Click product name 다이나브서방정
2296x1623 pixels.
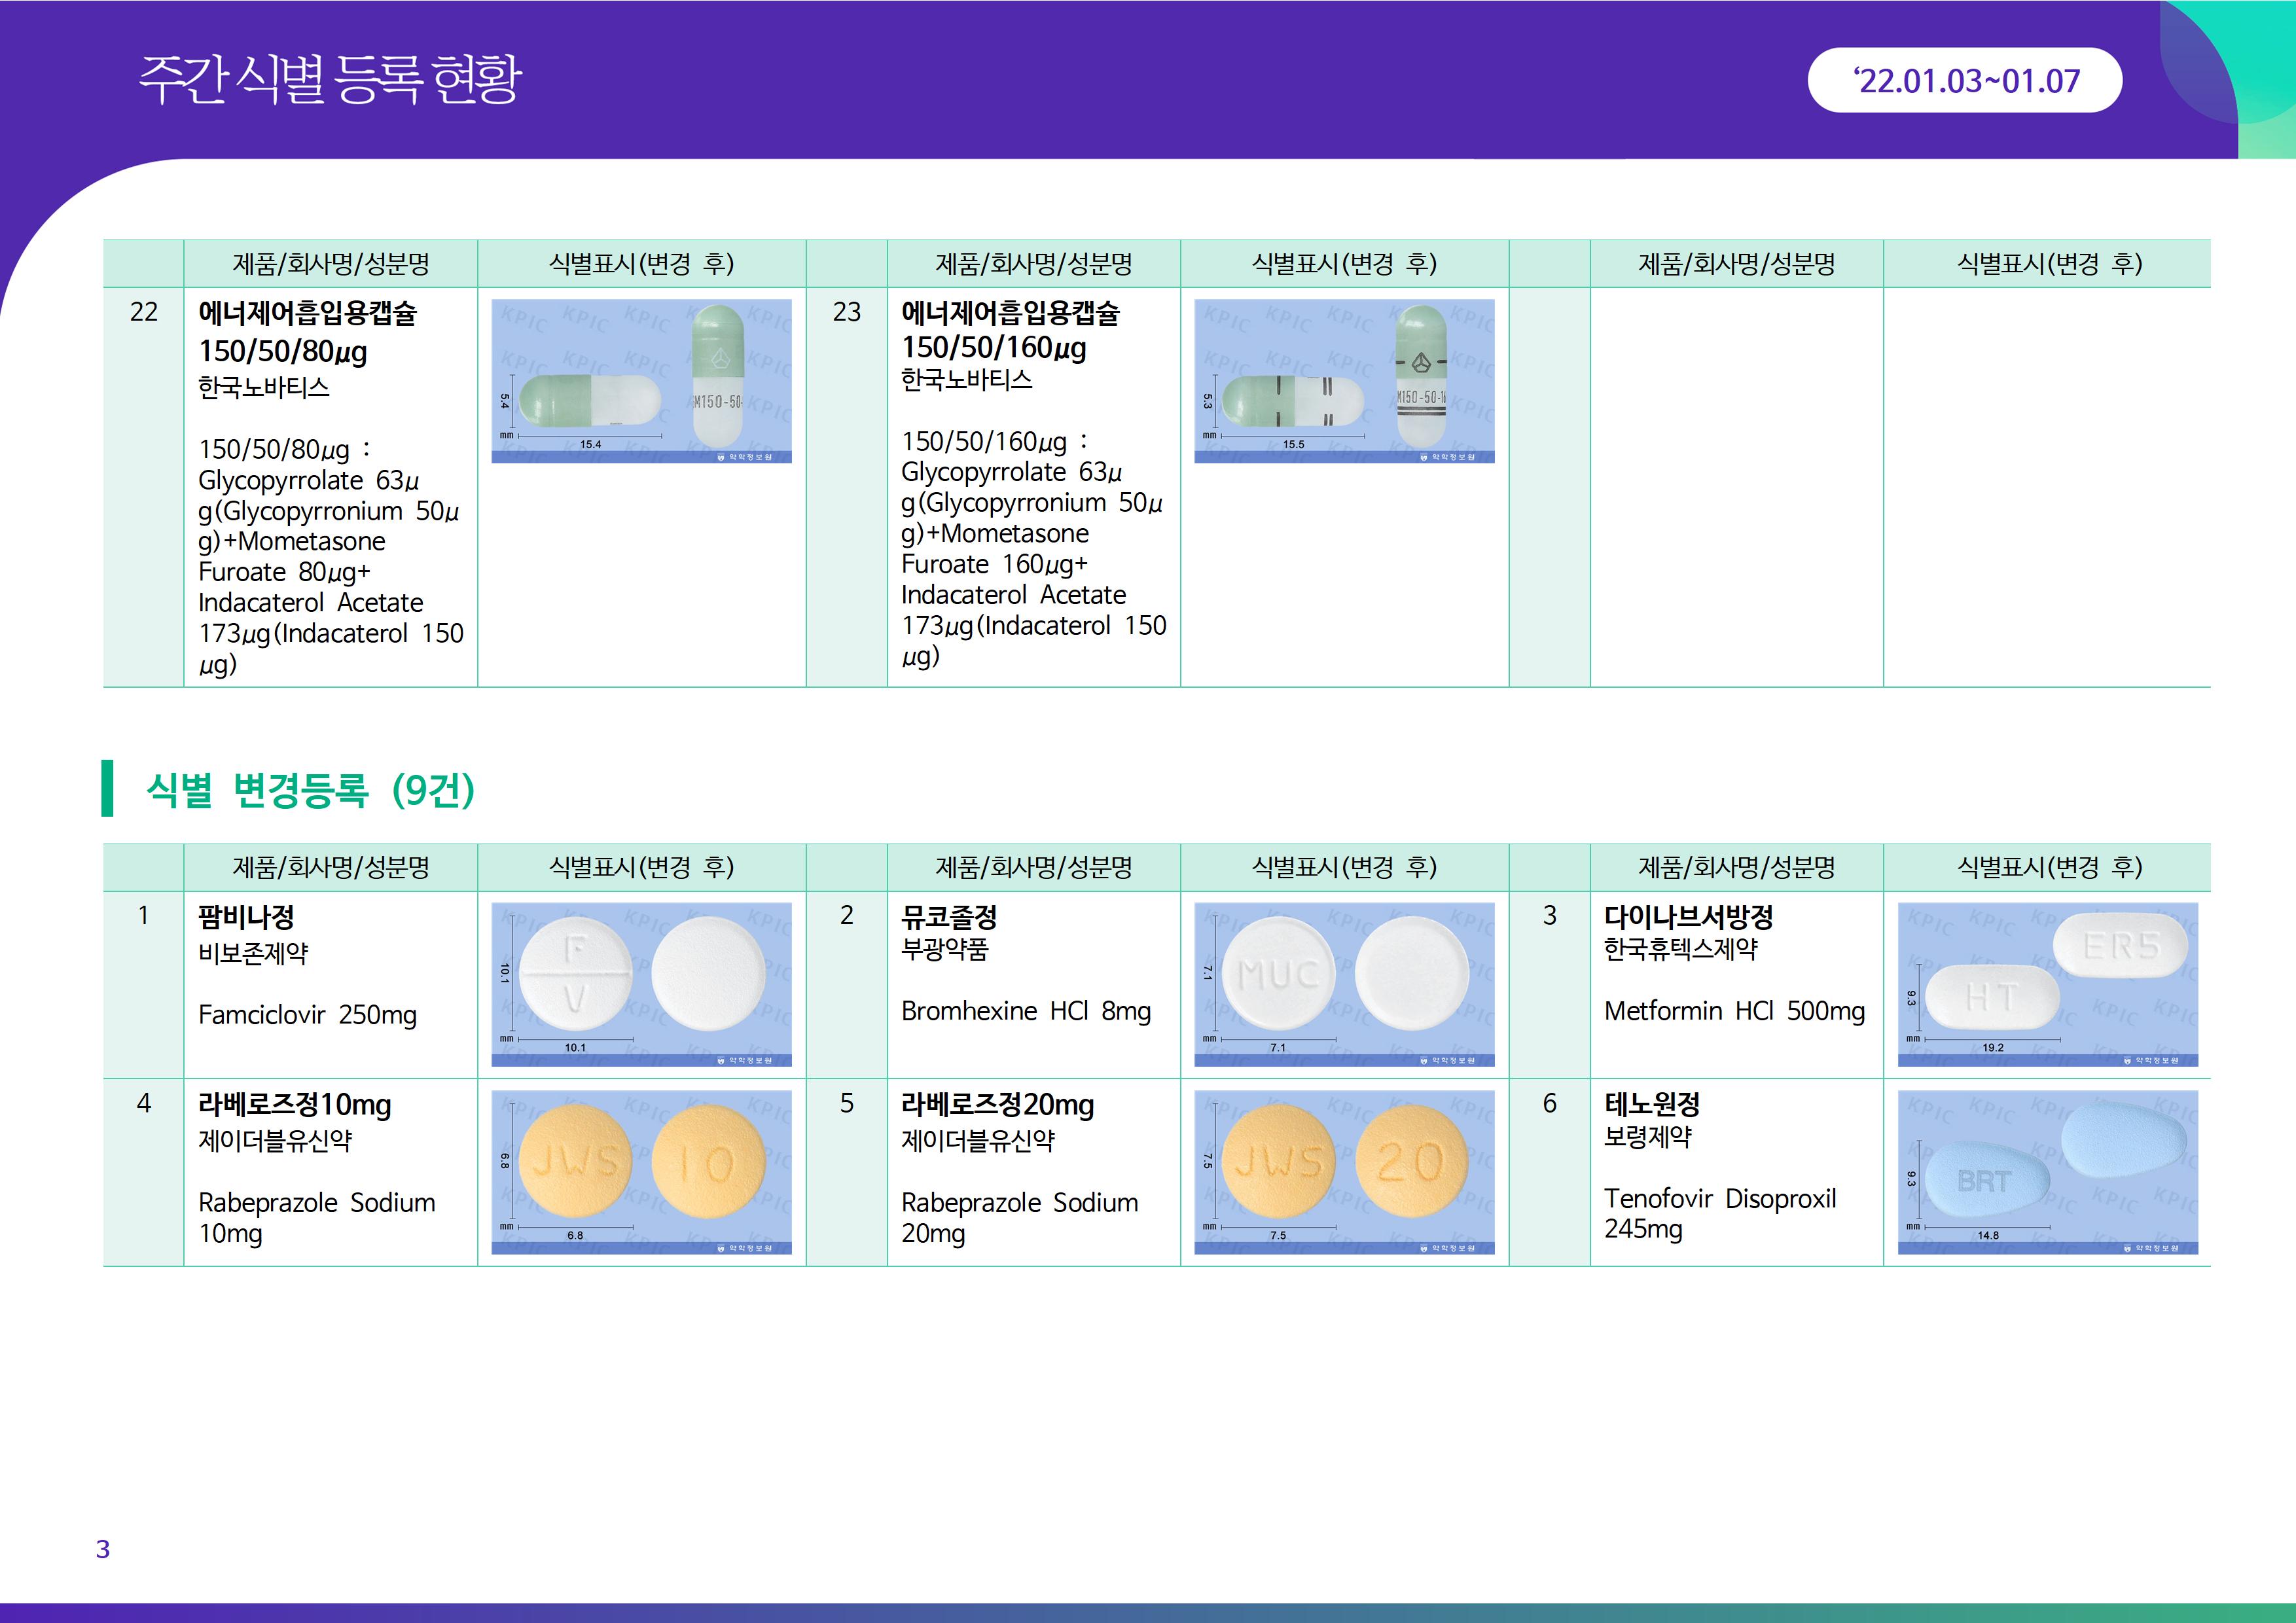pyautogui.click(x=1688, y=917)
